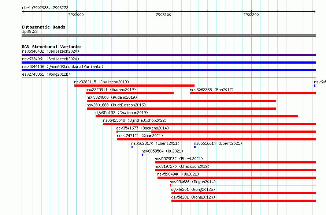
Task: Open the esv3541677 (Boomsma2014) label
Action: 142,128
